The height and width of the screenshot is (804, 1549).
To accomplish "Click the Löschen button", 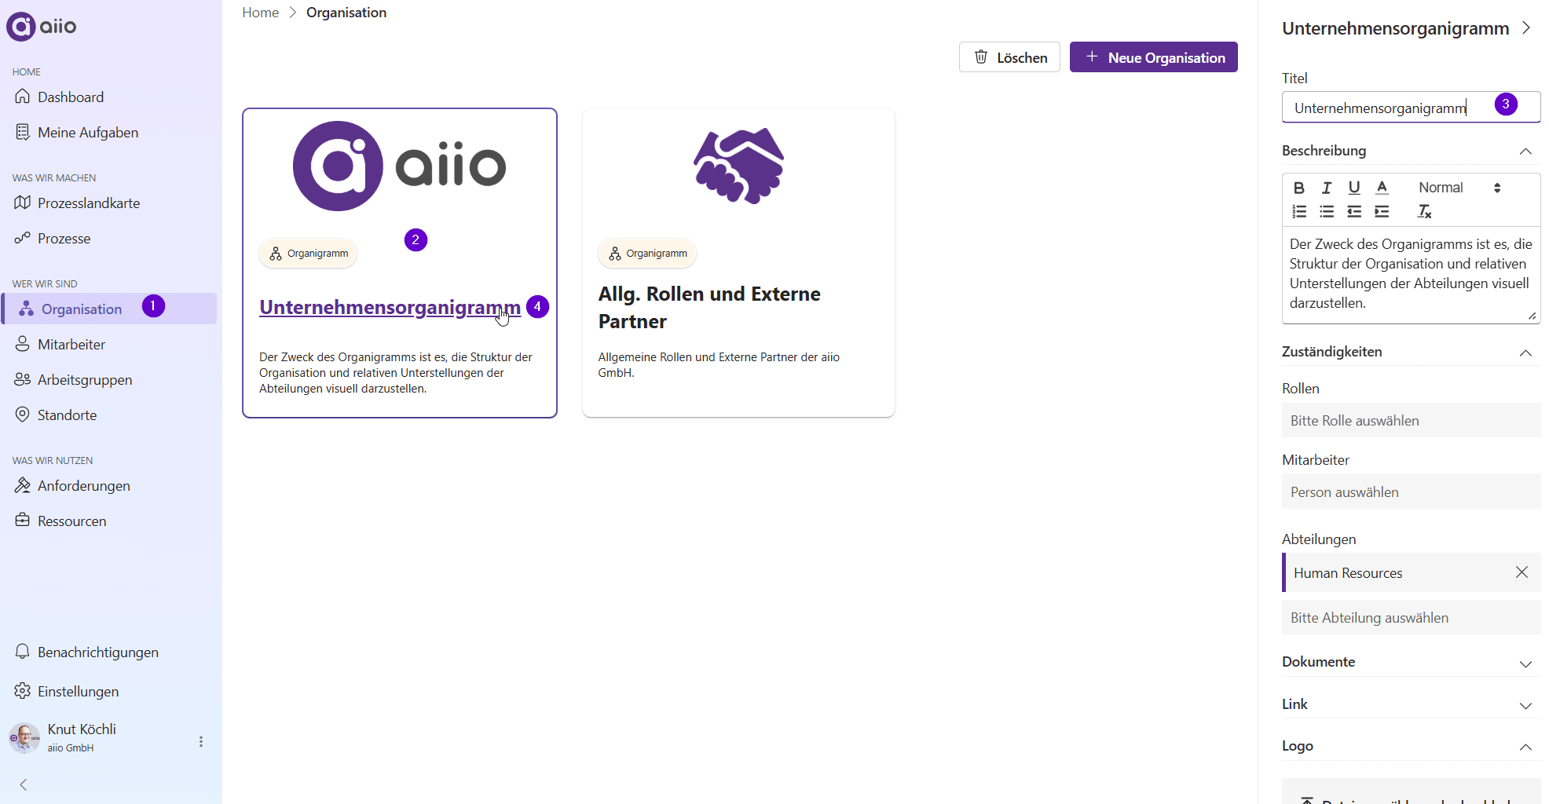I will (x=1009, y=57).
